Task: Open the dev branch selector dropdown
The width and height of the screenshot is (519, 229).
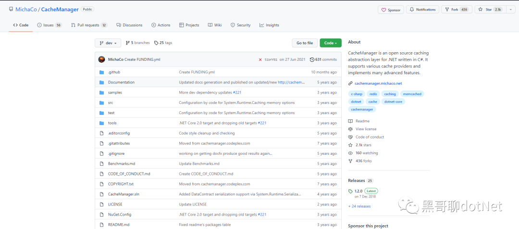Action: click(108, 43)
